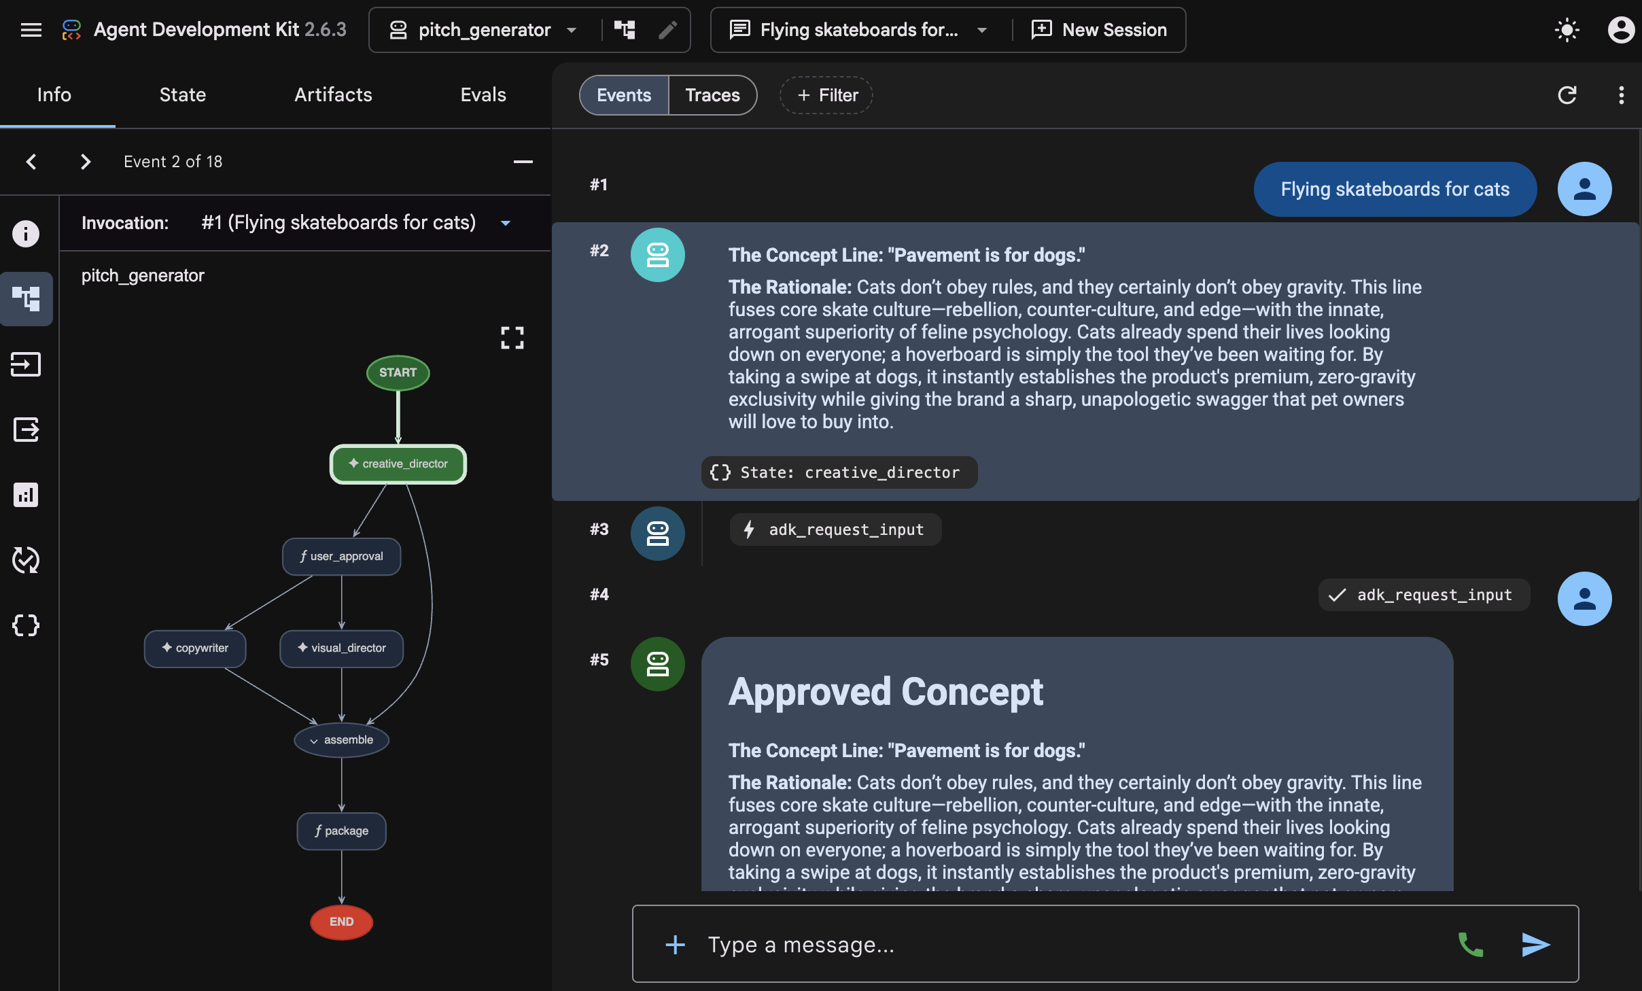Open the hamburger navigation menu
Screen dimensions: 1642x991
tap(31, 30)
